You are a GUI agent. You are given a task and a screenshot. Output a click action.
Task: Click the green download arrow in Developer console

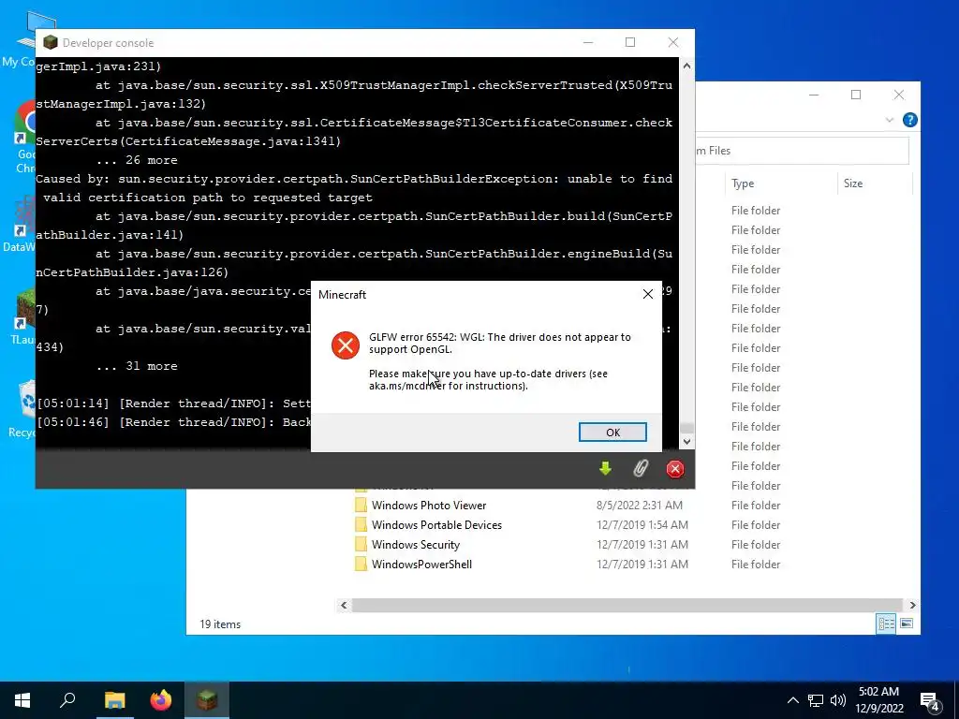605,469
